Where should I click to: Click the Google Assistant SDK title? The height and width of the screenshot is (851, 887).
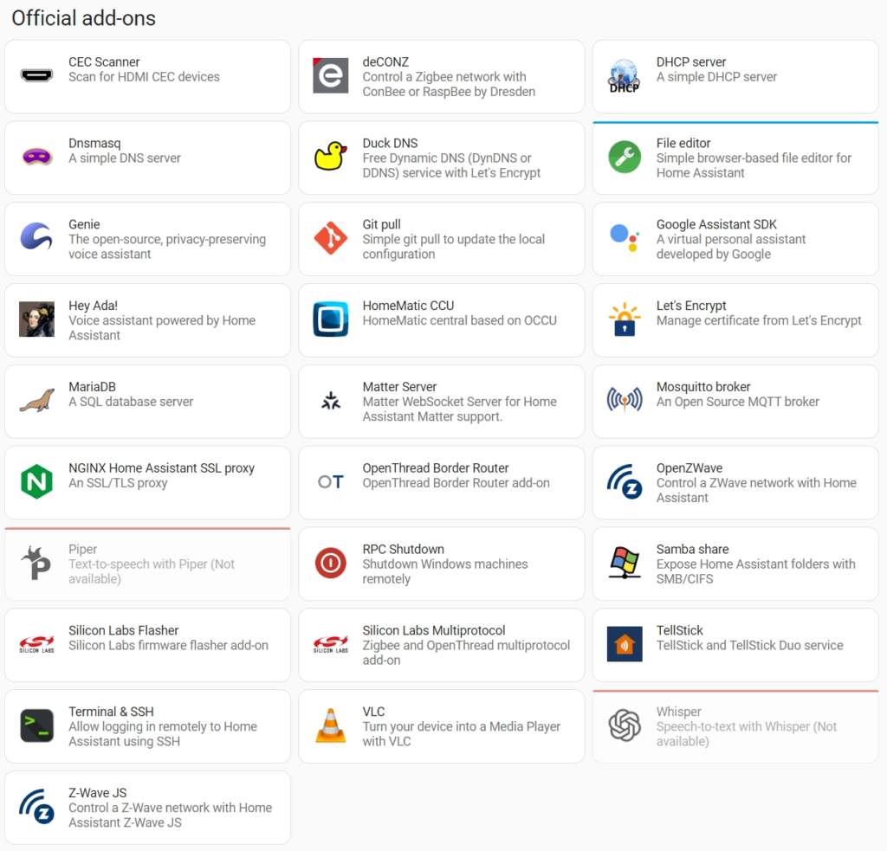pos(715,224)
